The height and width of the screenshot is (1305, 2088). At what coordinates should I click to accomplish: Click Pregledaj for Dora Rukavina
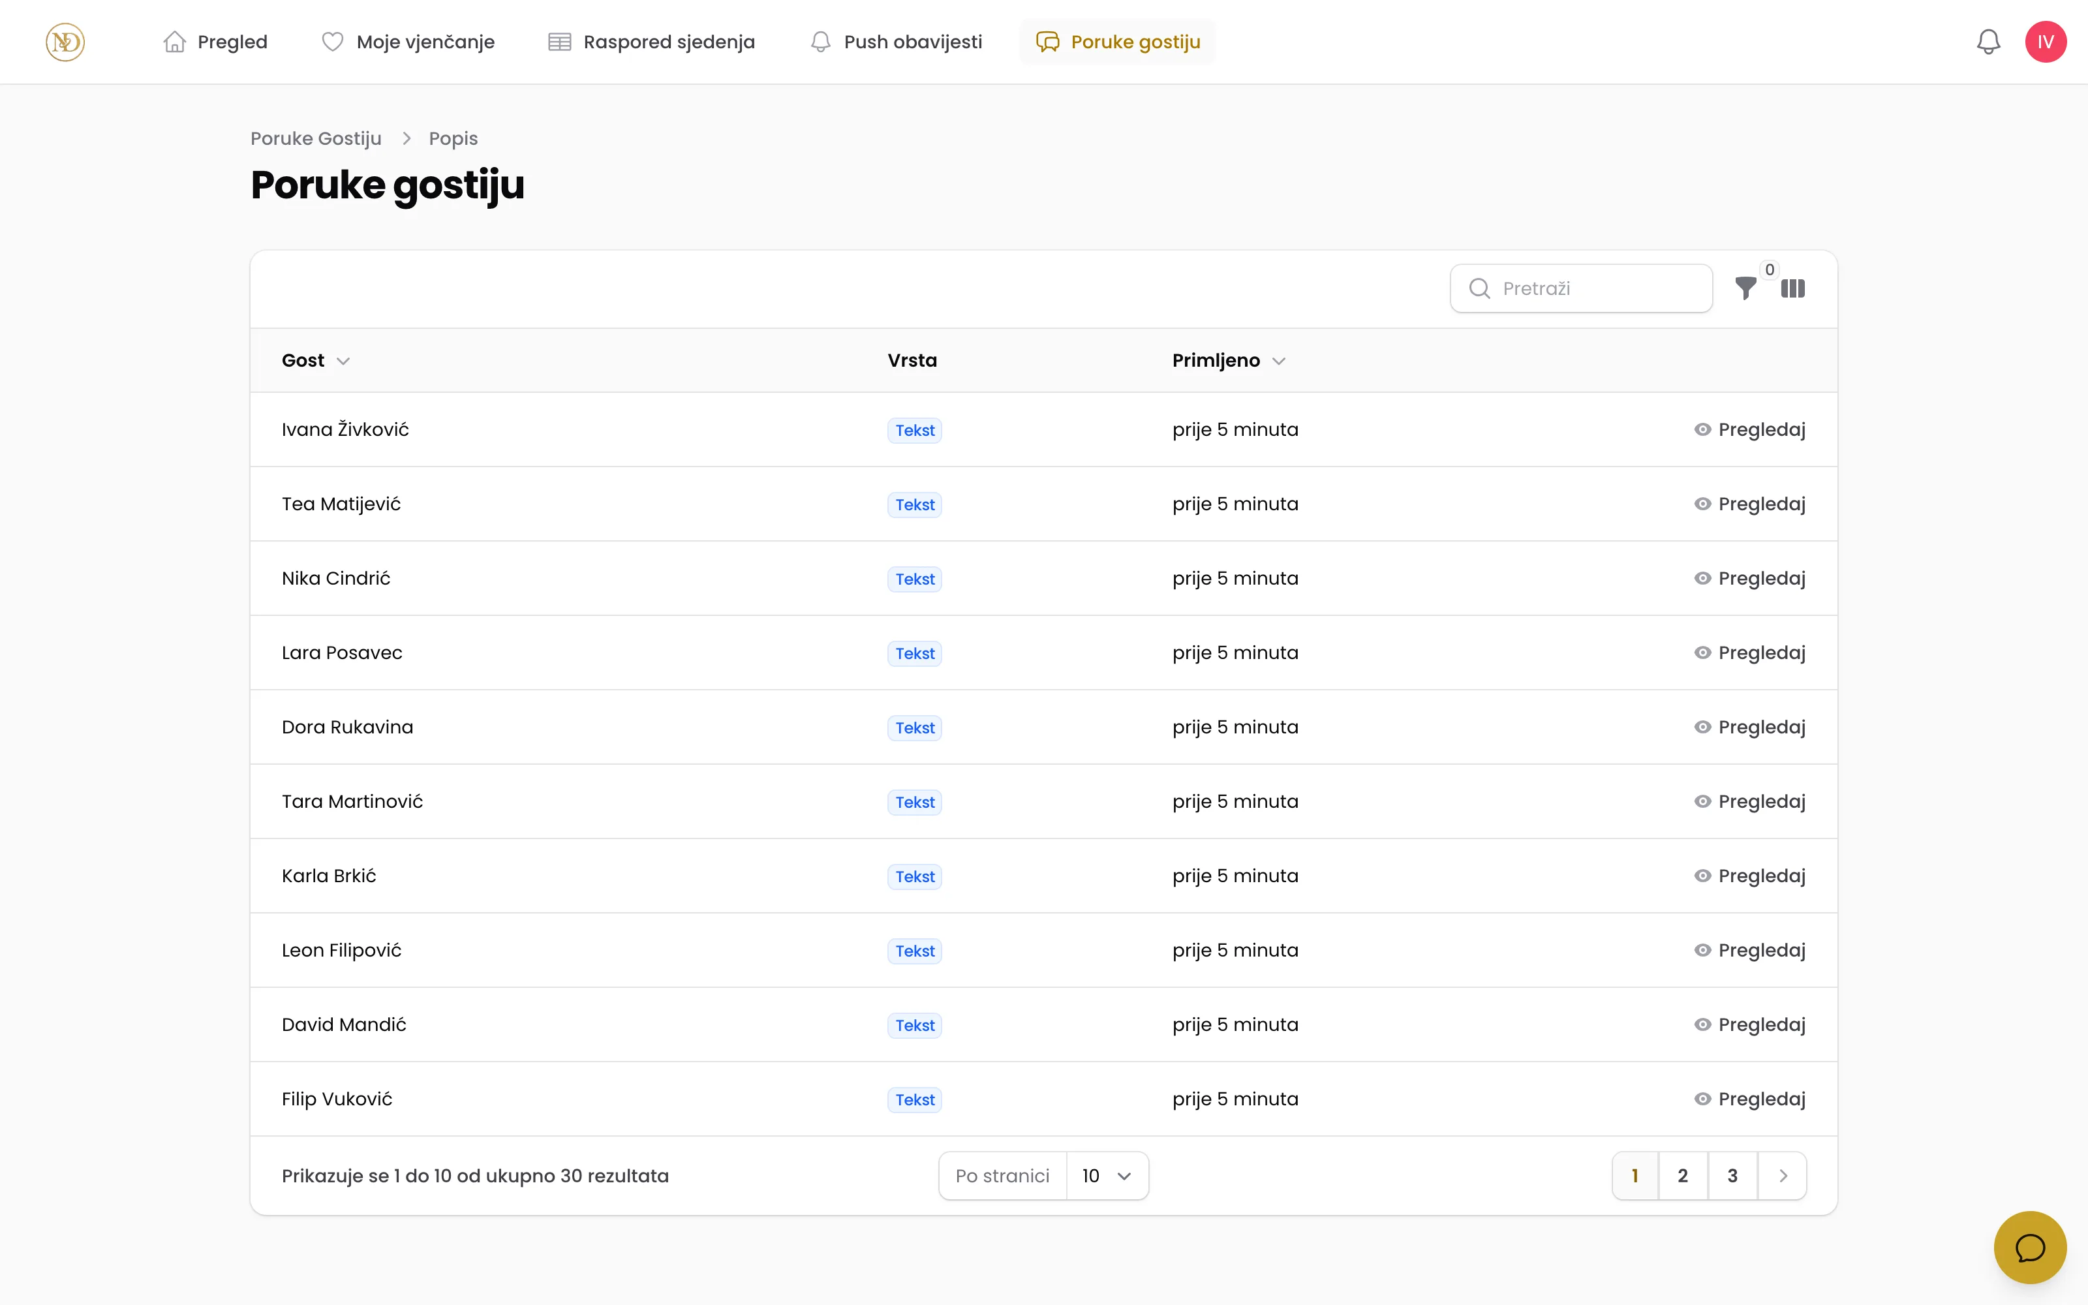tap(1749, 727)
